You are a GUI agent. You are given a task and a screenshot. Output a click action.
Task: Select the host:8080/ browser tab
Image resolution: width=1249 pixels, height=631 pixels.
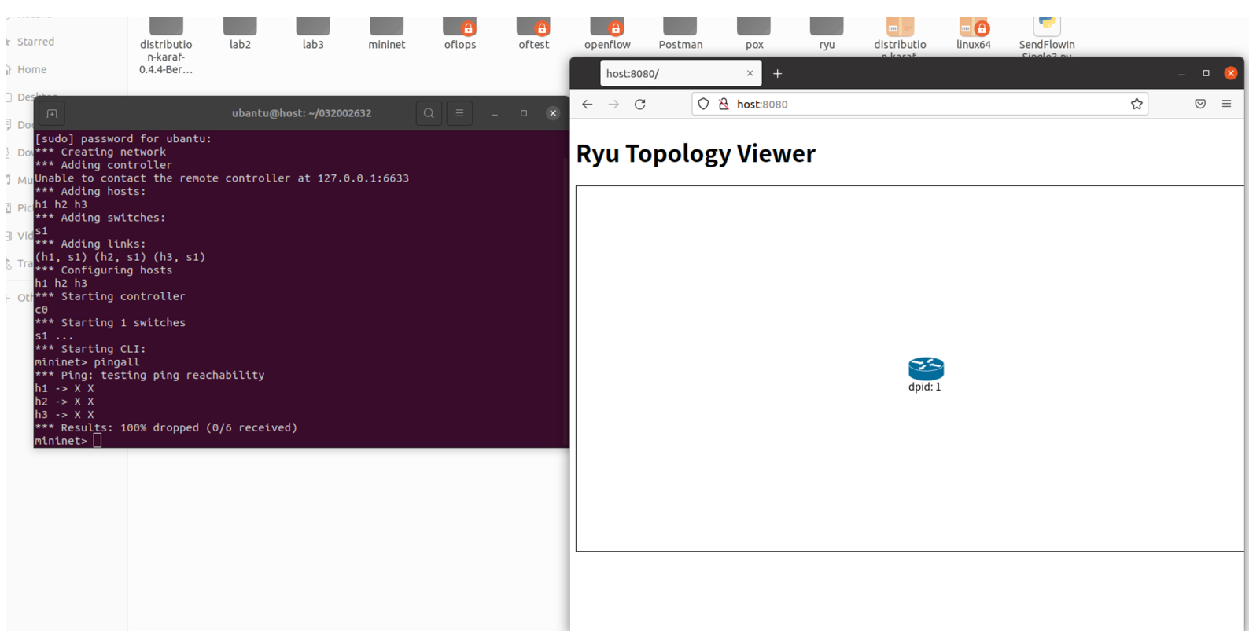pyautogui.click(x=680, y=73)
